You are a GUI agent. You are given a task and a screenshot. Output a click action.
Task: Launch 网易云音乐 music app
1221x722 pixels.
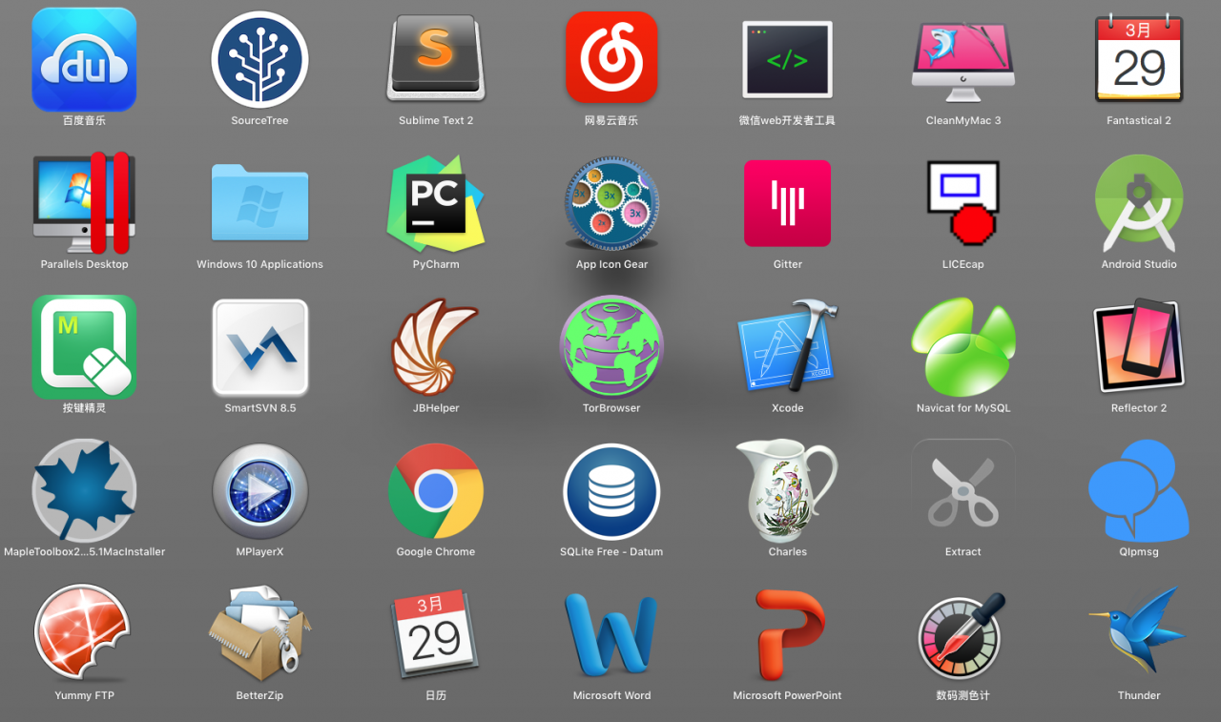(x=611, y=57)
